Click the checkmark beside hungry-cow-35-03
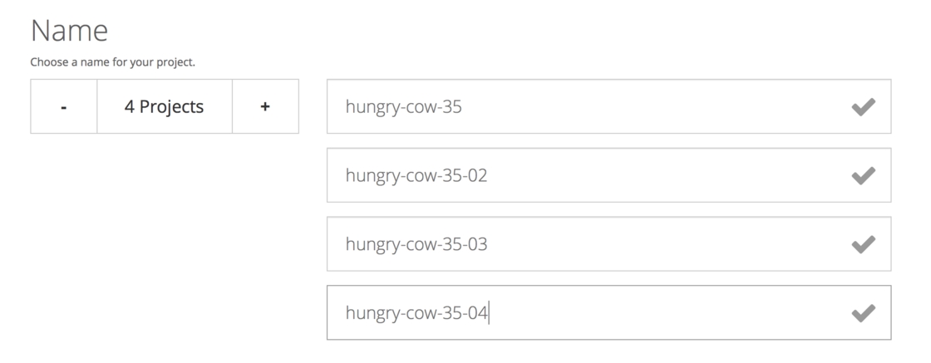The height and width of the screenshot is (363, 931). [864, 244]
